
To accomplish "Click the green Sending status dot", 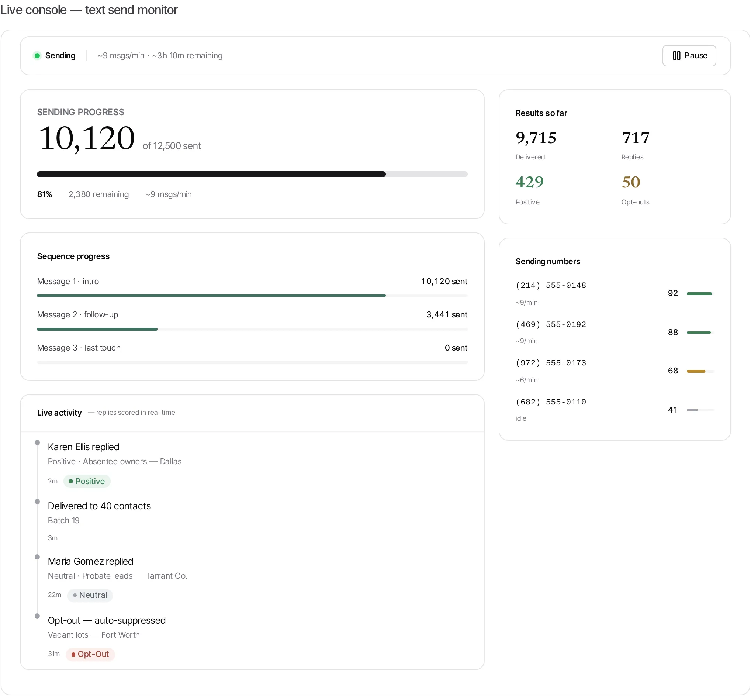I will coord(37,56).
